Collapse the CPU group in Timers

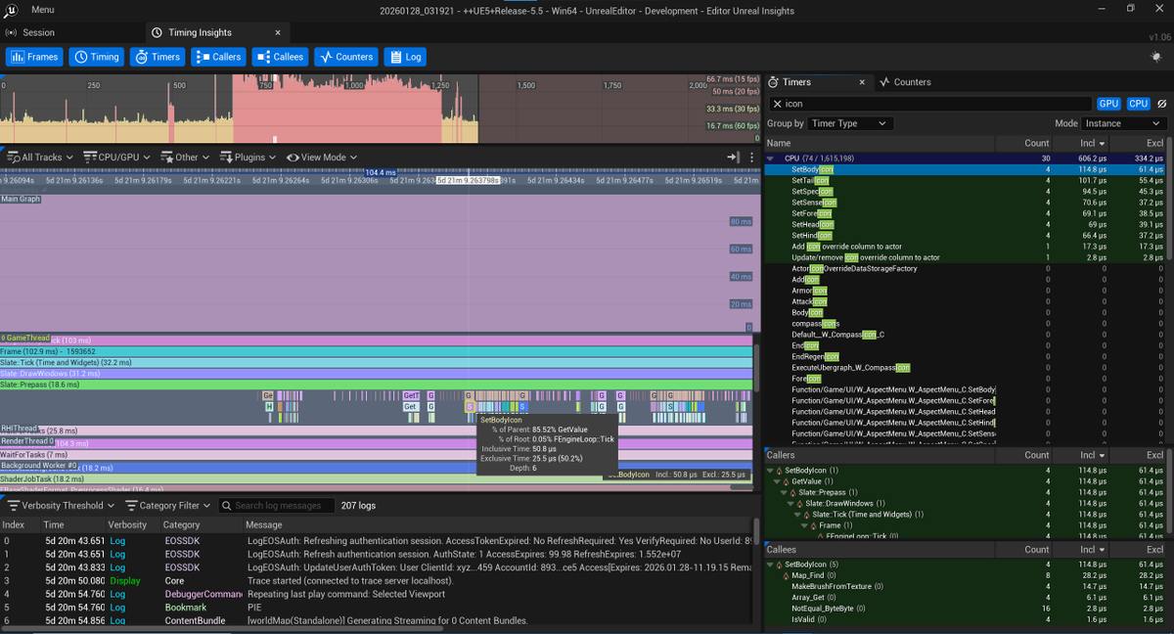click(x=771, y=158)
